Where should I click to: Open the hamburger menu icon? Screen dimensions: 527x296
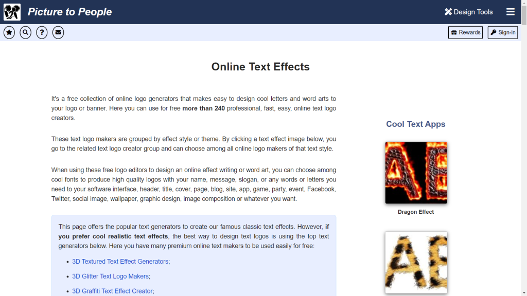click(x=511, y=12)
